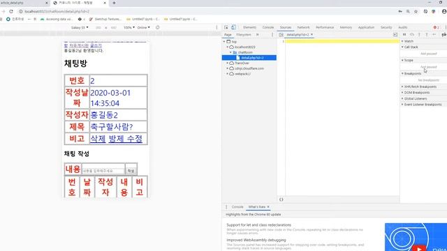
Task: Click the step out debugger icon
Action: click(x=427, y=34)
